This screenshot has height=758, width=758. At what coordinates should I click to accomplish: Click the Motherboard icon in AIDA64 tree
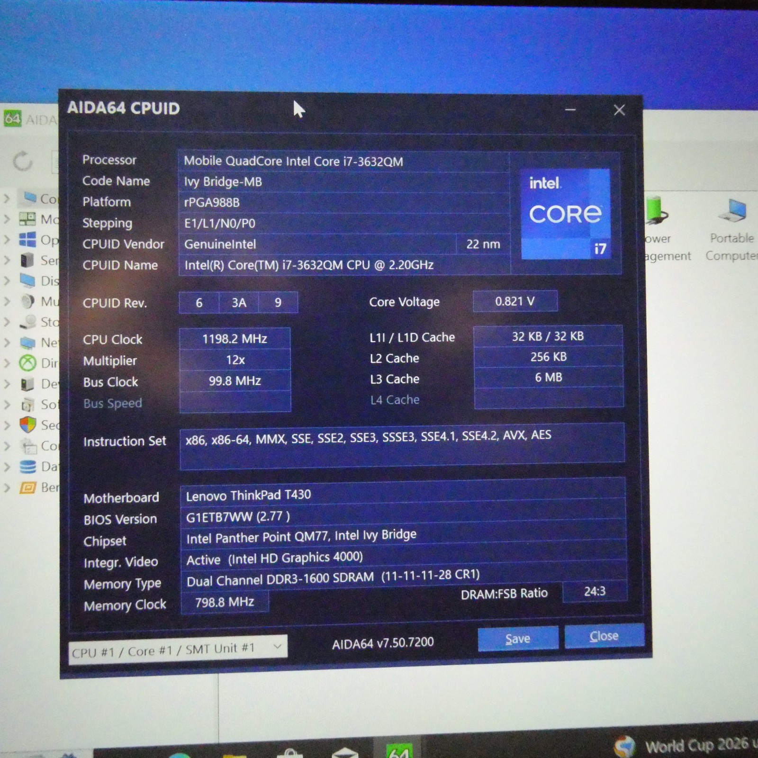(27, 219)
